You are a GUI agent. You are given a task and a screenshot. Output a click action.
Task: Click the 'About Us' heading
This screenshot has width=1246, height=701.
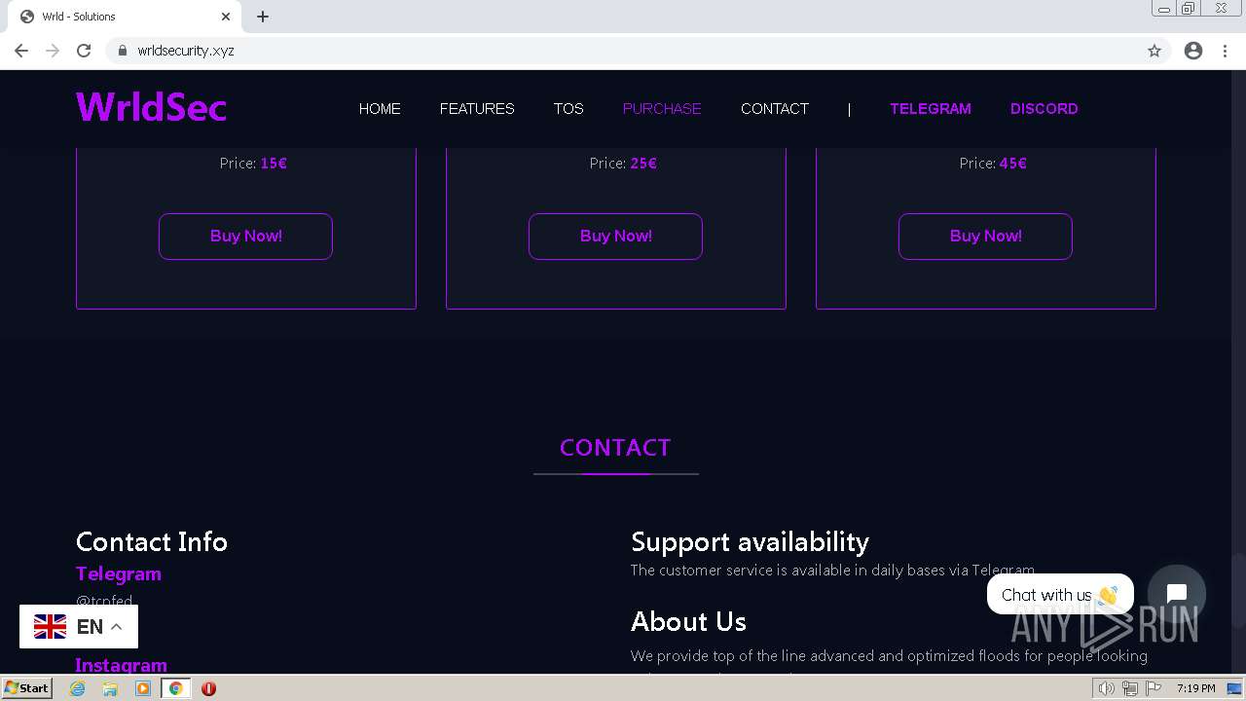click(688, 621)
